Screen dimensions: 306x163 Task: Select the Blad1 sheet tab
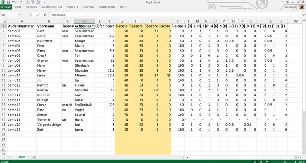click(x=22, y=157)
